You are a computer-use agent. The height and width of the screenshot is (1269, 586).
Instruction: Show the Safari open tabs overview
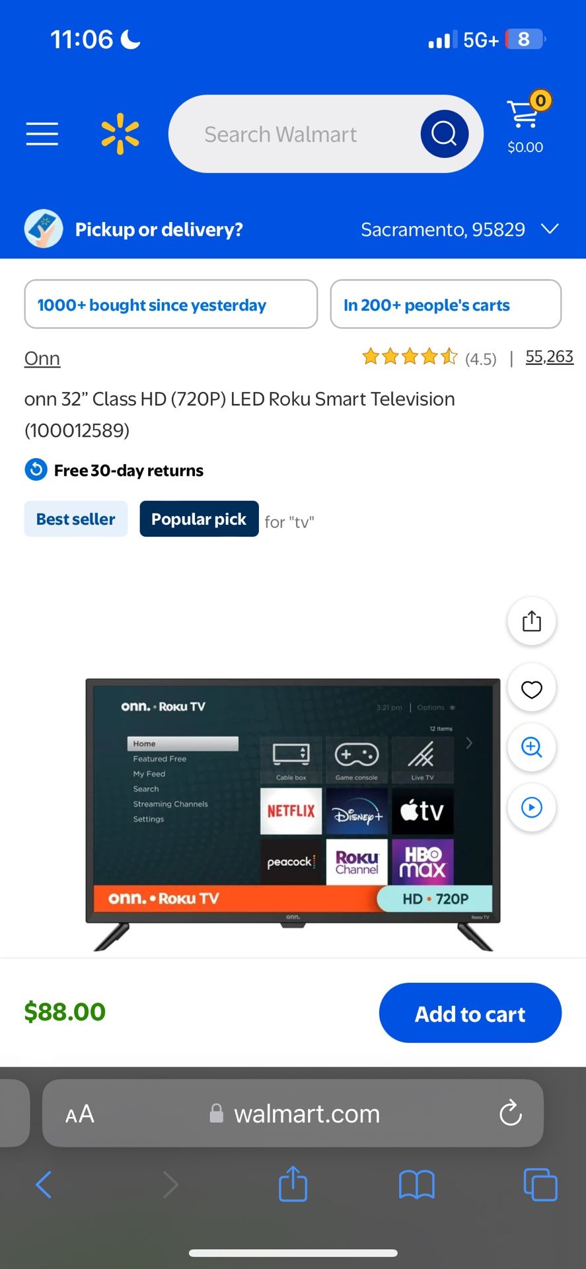[x=540, y=1184]
